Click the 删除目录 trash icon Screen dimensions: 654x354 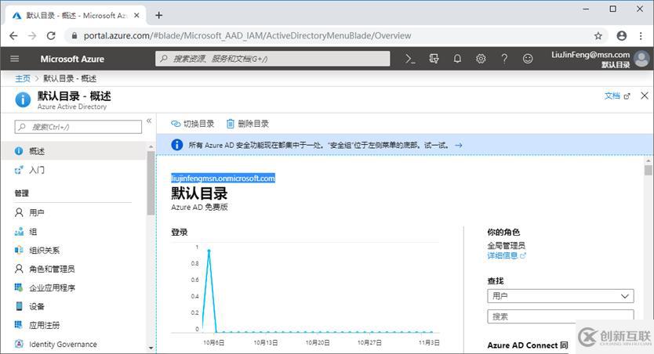point(231,124)
